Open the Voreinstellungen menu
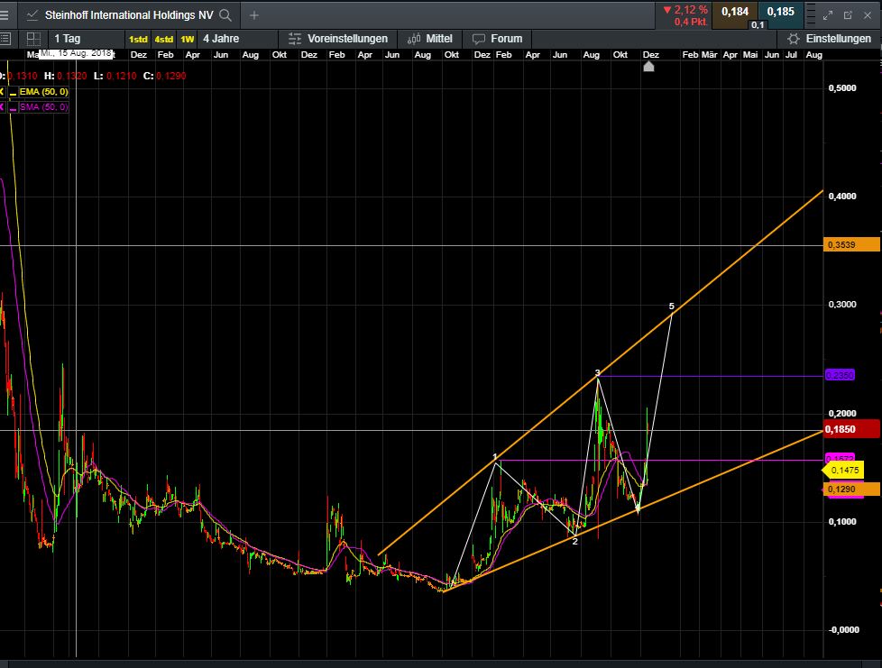The width and height of the screenshot is (882, 668). click(338, 39)
